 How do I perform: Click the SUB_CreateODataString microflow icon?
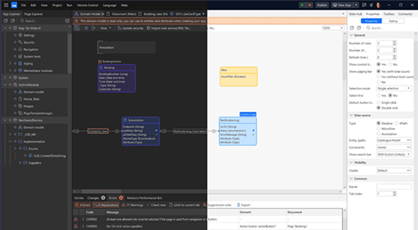(x=31, y=156)
